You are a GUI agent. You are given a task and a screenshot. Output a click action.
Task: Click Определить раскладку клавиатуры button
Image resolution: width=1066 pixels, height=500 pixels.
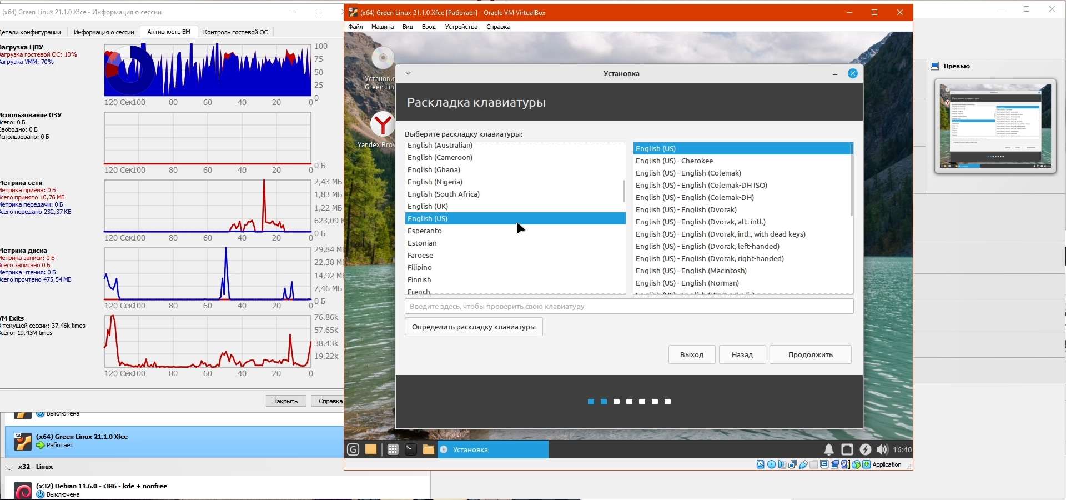(x=474, y=327)
